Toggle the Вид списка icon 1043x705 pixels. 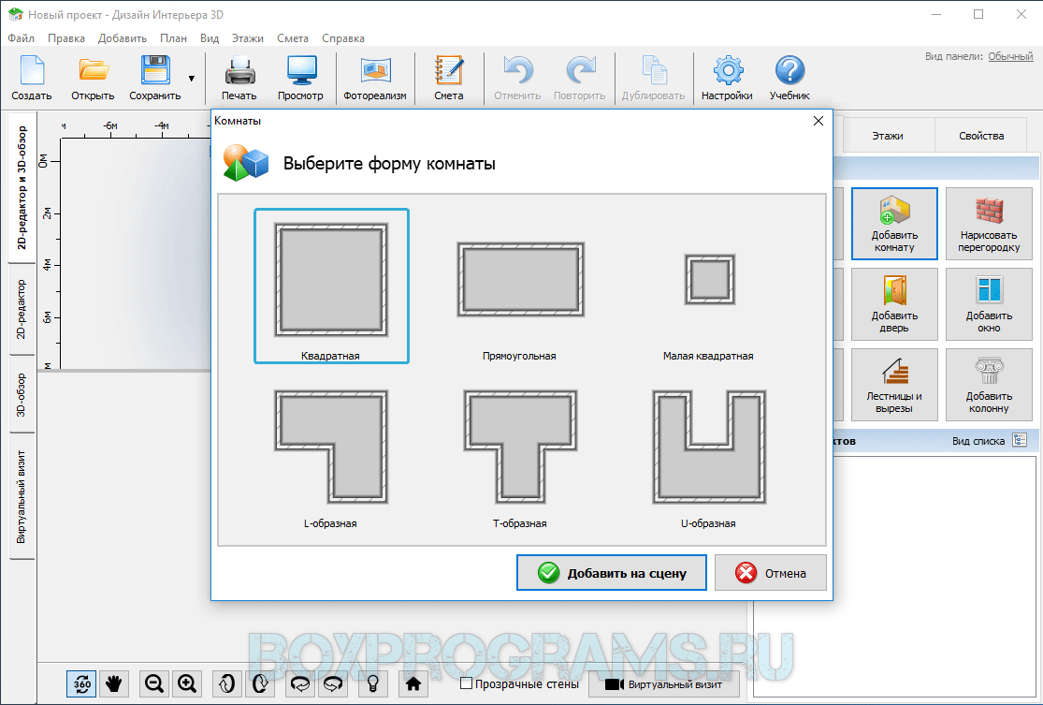pos(1020,440)
